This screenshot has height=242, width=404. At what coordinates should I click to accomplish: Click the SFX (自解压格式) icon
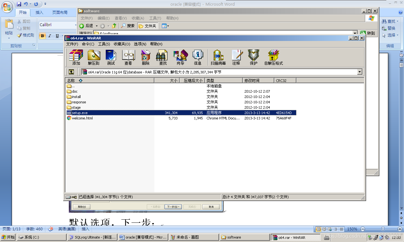(x=273, y=57)
